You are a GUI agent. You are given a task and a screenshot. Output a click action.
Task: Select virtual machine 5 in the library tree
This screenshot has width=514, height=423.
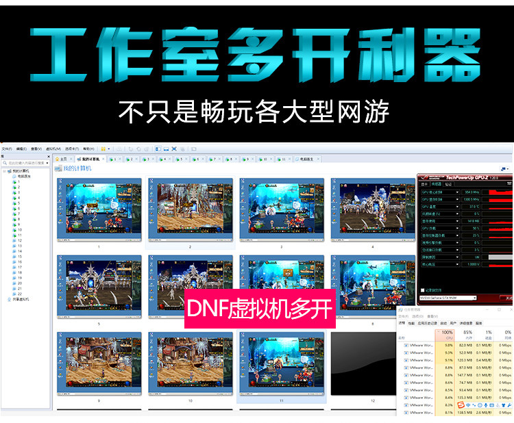pyautogui.click(x=16, y=203)
